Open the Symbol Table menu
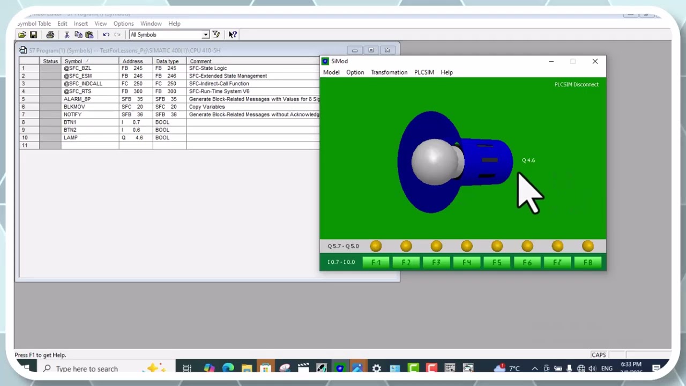This screenshot has height=386, width=686. [34, 24]
